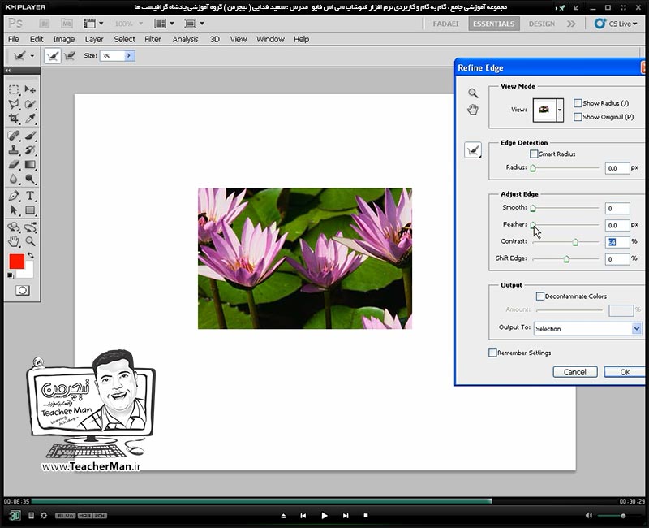Toggle Quick Mask mode icon
Viewport: 649px width, 528px height.
(23, 291)
